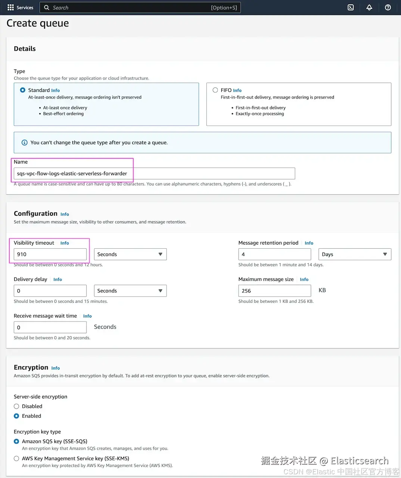The height and width of the screenshot is (478, 401).
Task: Click the info circle icon in the queue type notice
Action: tap(25, 143)
